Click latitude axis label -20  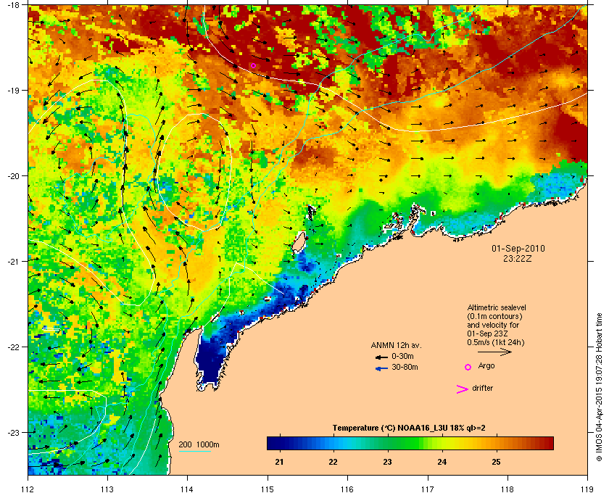(x=13, y=176)
